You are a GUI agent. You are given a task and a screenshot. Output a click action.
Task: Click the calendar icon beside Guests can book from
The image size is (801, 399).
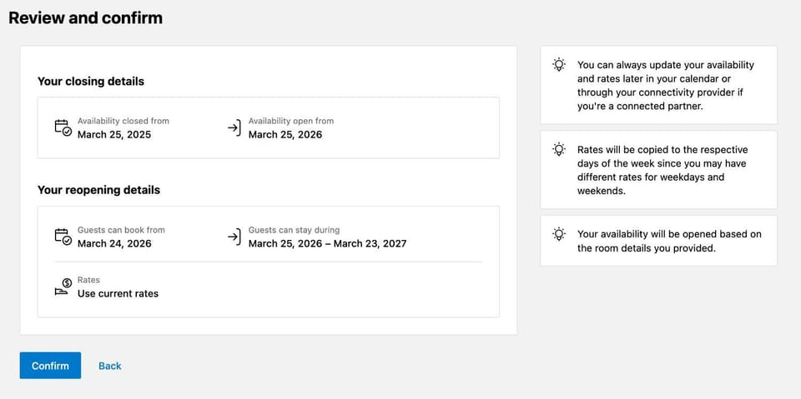[63, 237]
